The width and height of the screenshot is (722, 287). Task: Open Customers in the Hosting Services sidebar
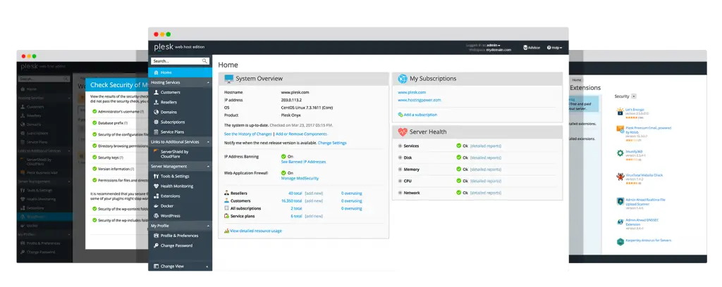[x=170, y=92]
